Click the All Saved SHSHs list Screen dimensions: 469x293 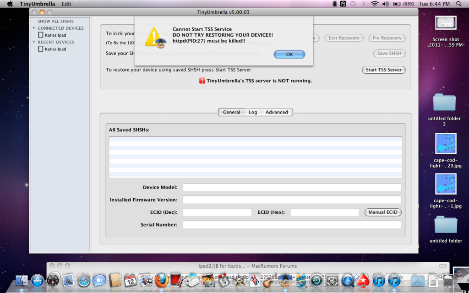point(256,157)
